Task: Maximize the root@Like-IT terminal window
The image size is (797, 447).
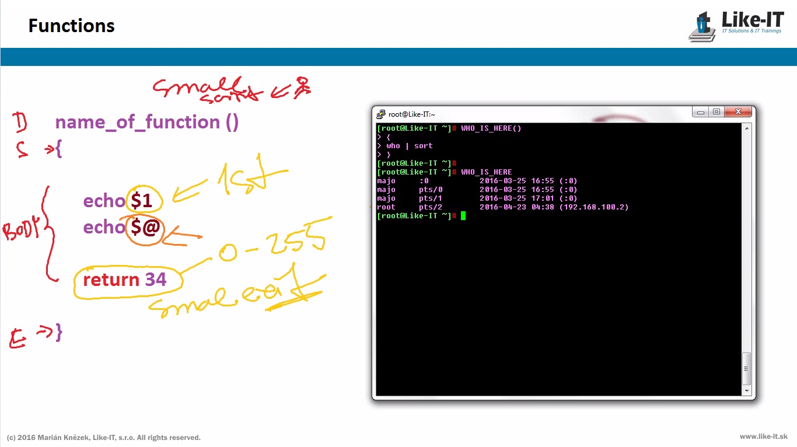Action: coord(716,112)
